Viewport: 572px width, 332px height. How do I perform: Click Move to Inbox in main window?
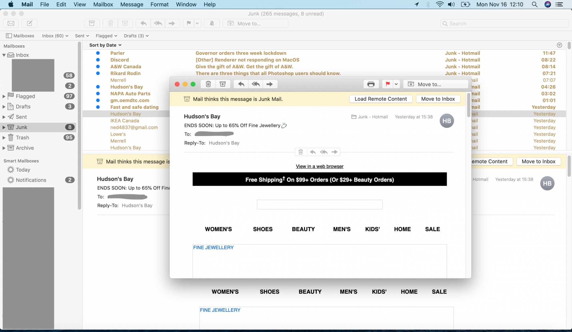[539, 161]
